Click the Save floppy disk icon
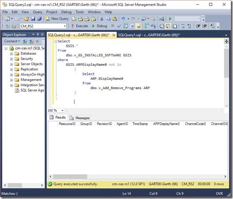Viewport: 233px width, 199px height. [33, 19]
